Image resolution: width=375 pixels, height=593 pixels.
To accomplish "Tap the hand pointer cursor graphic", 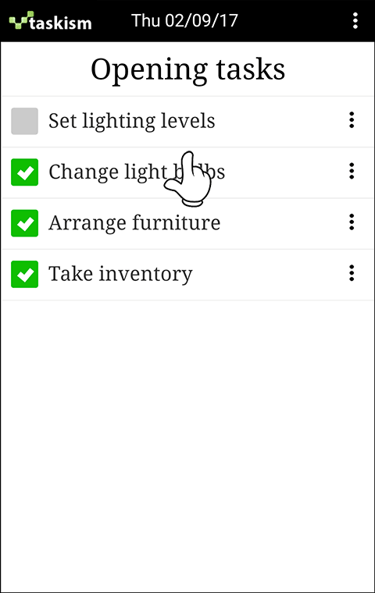I will (187, 179).
